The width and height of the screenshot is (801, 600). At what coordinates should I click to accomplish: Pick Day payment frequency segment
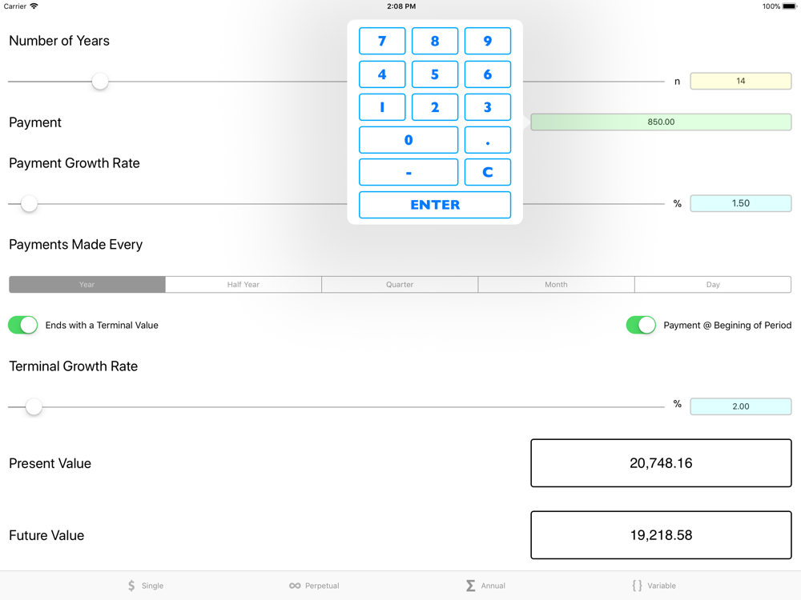click(712, 284)
